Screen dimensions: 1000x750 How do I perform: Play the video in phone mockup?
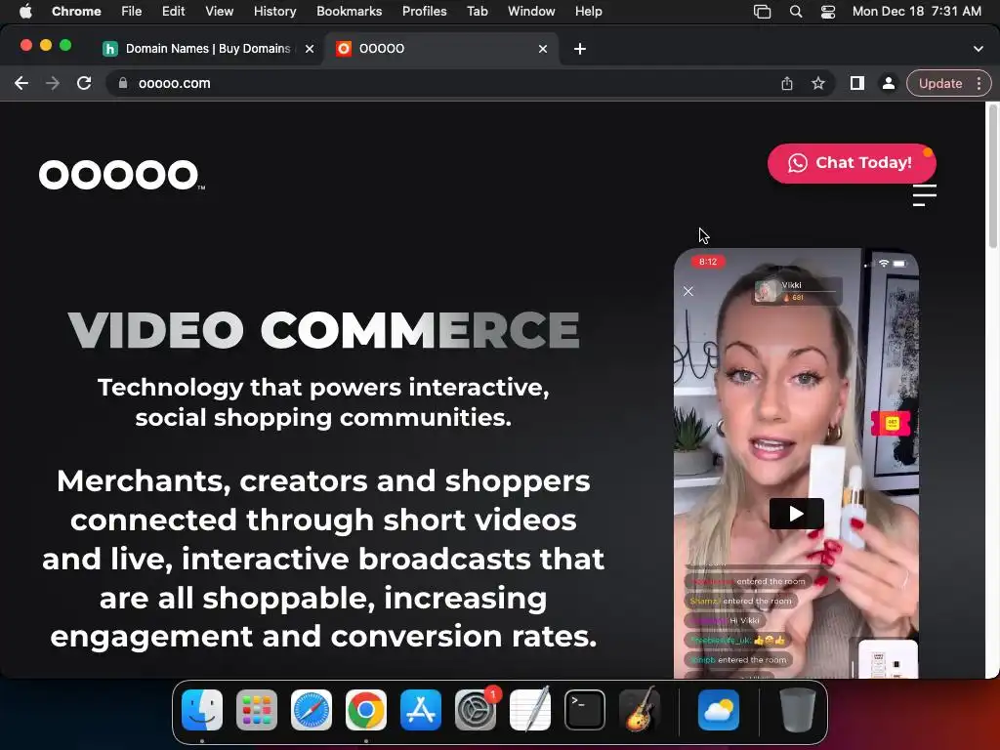coord(796,514)
